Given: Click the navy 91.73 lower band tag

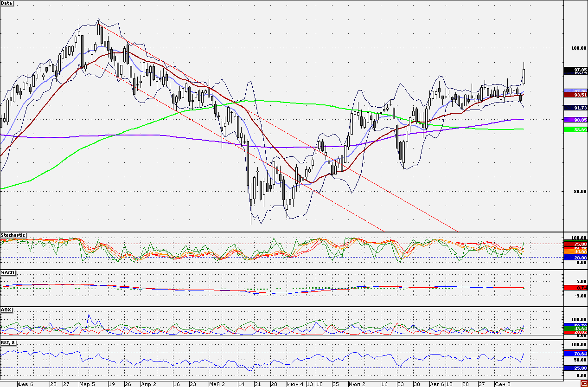Looking at the screenshot, I should point(575,108).
